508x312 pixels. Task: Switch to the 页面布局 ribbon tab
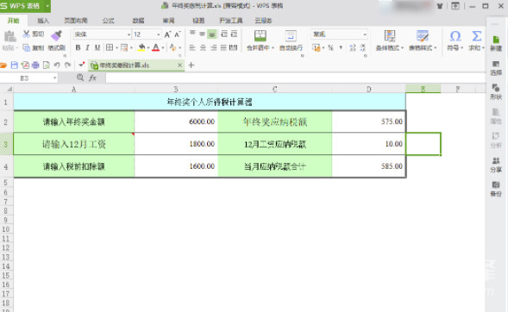(76, 21)
